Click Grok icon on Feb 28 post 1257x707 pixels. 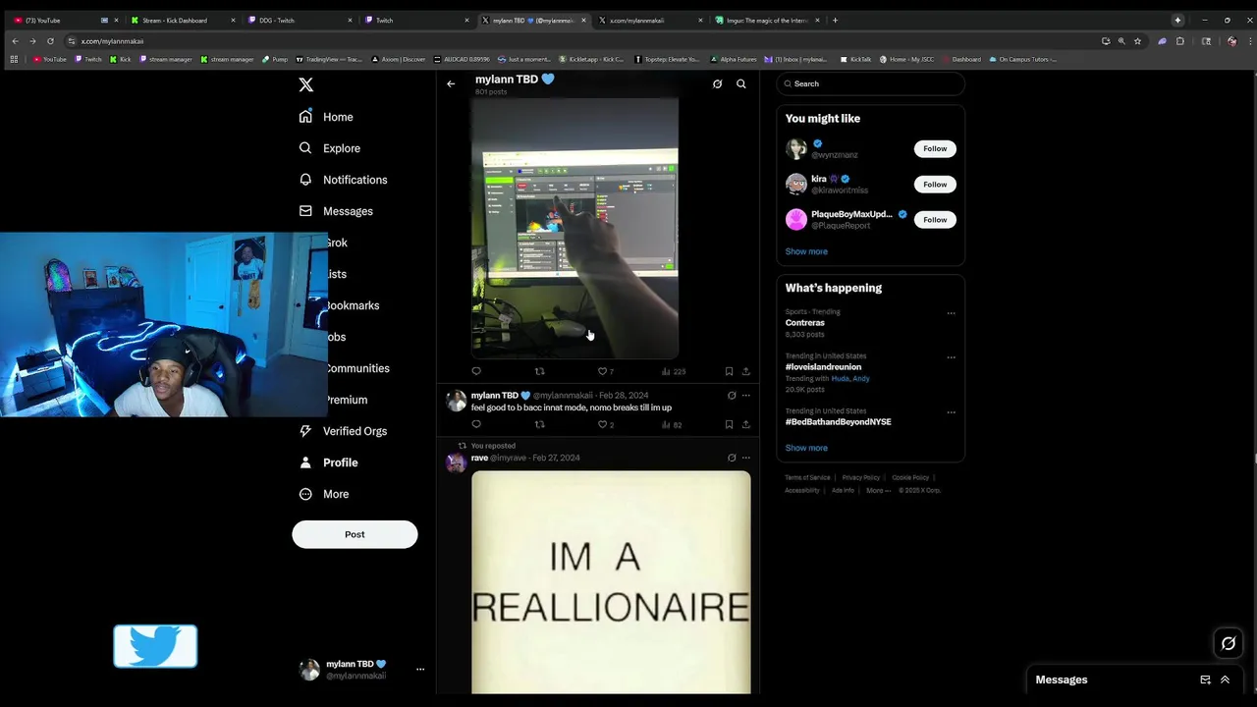click(x=732, y=396)
